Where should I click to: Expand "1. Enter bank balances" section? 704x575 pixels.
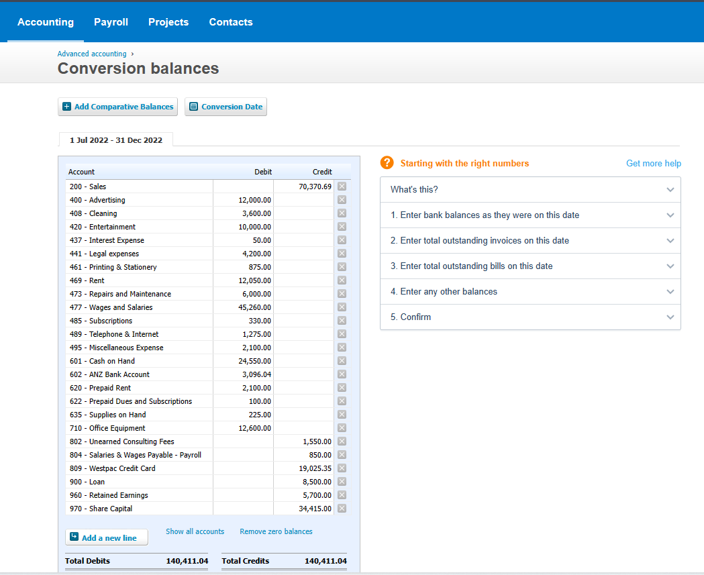[x=530, y=215]
